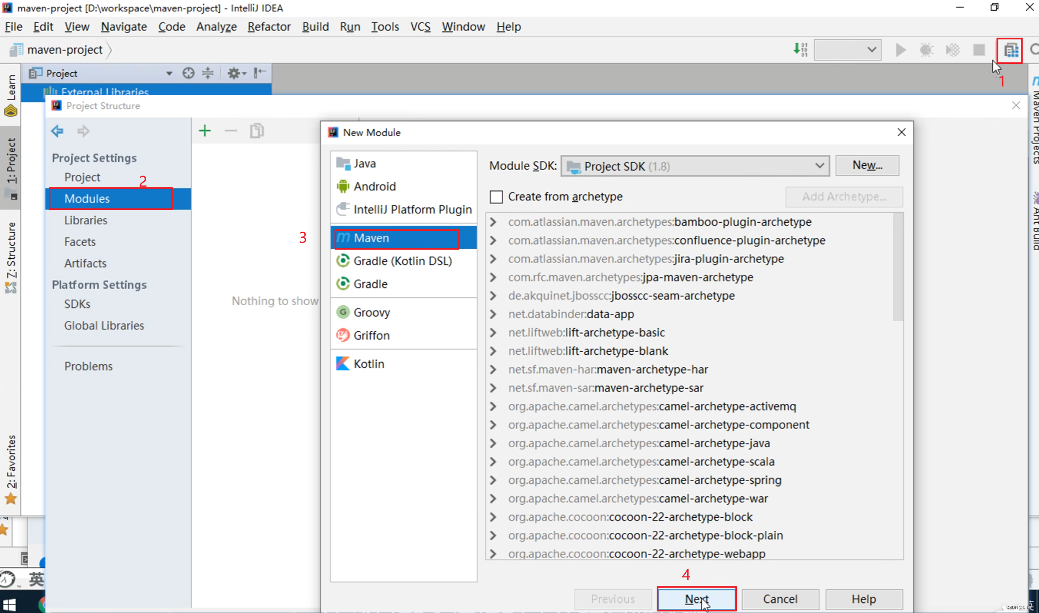This screenshot has width=1039, height=613.
Task: Expand jira-plugin-archetype entry
Action: point(493,259)
